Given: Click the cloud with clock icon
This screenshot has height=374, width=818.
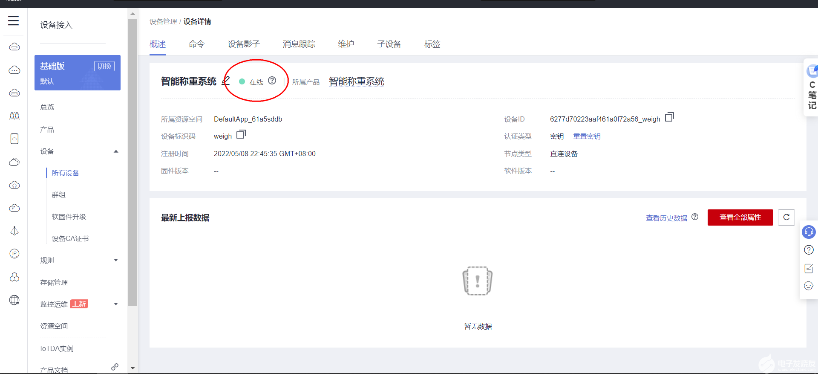Looking at the screenshot, I should coord(14,208).
